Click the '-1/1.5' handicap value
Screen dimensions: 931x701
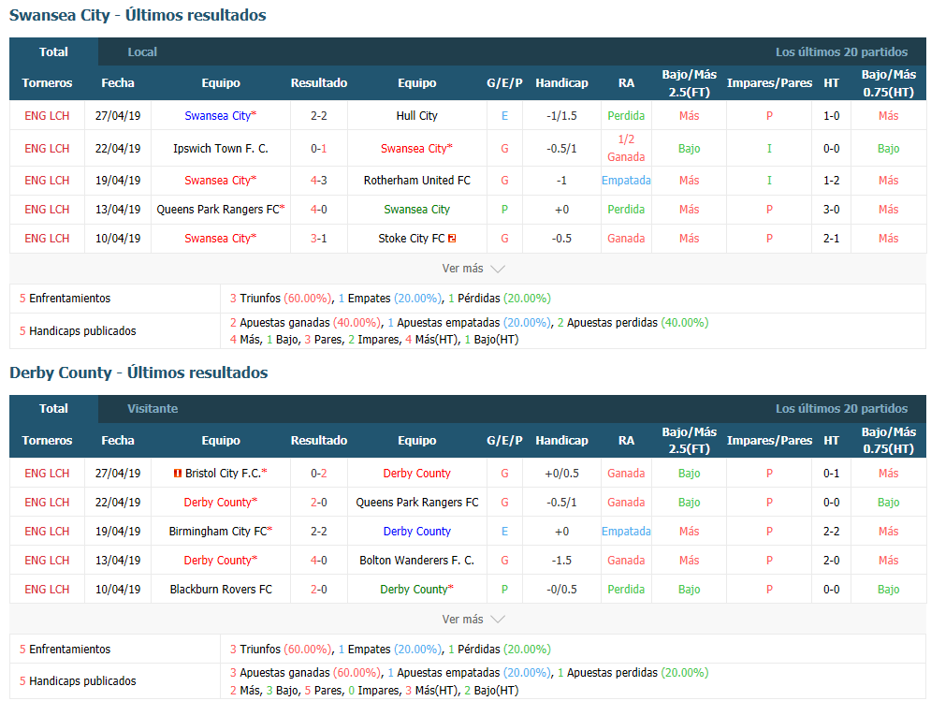coord(561,116)
